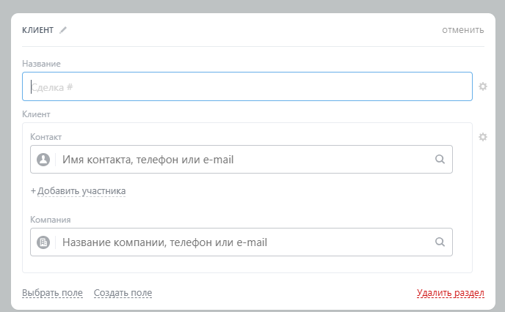Click the Компания label

[x=50, y=219]
